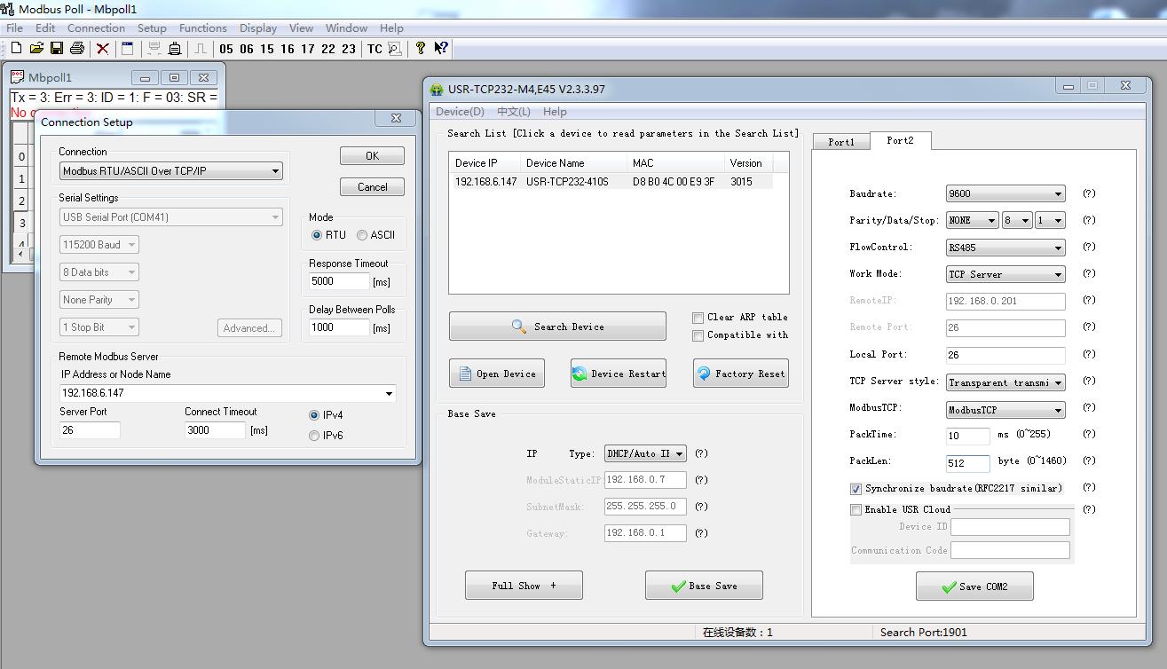Enable the Clear ARP table checkbox
Viewport: 1167px width, 669px height.
coord(698,318)
